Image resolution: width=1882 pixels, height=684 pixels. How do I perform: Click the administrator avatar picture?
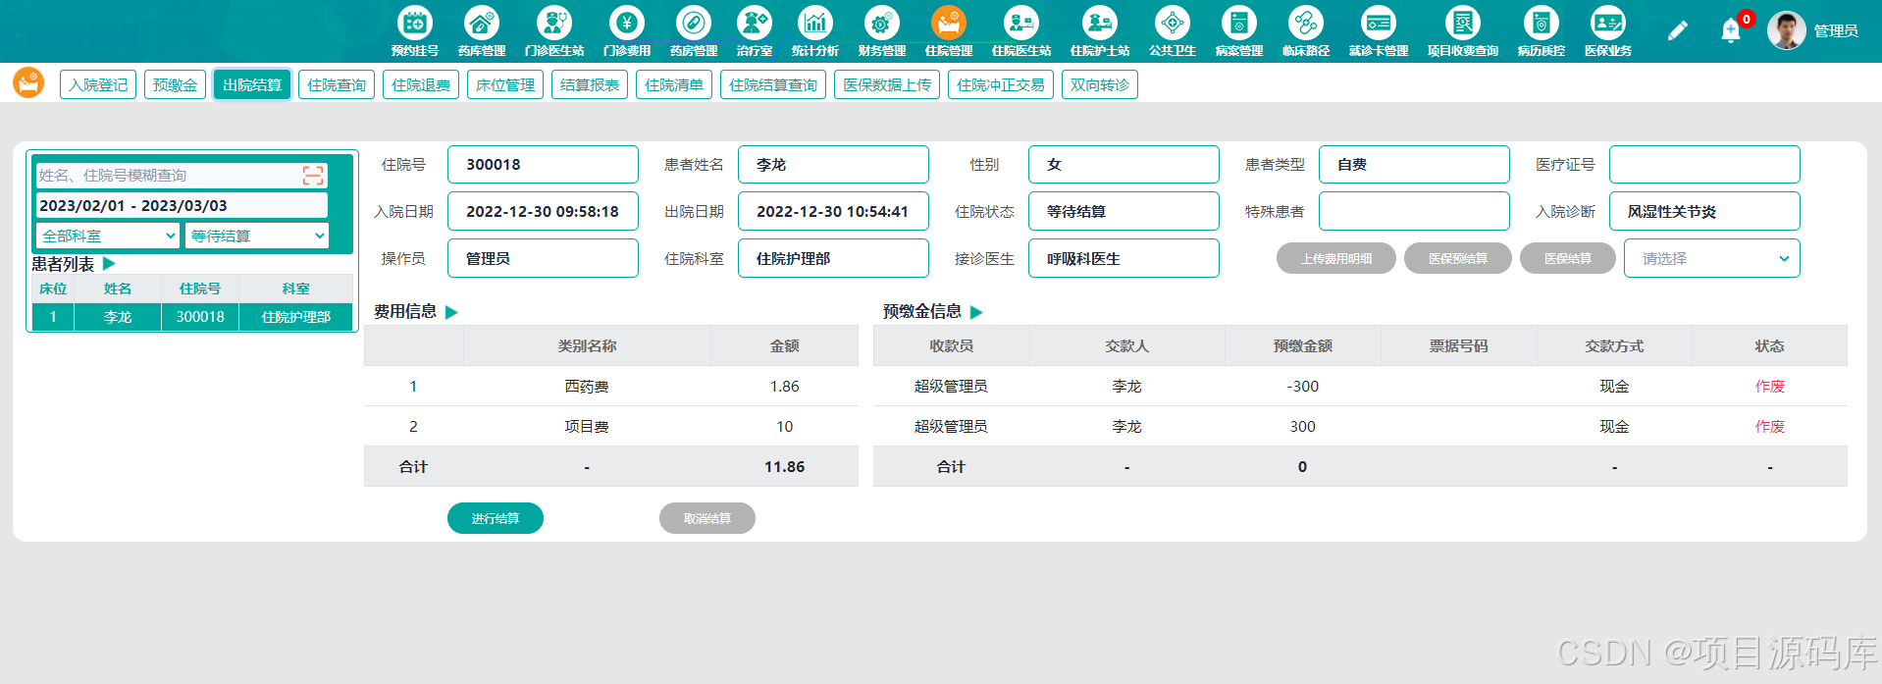(x=1786, y=30)
